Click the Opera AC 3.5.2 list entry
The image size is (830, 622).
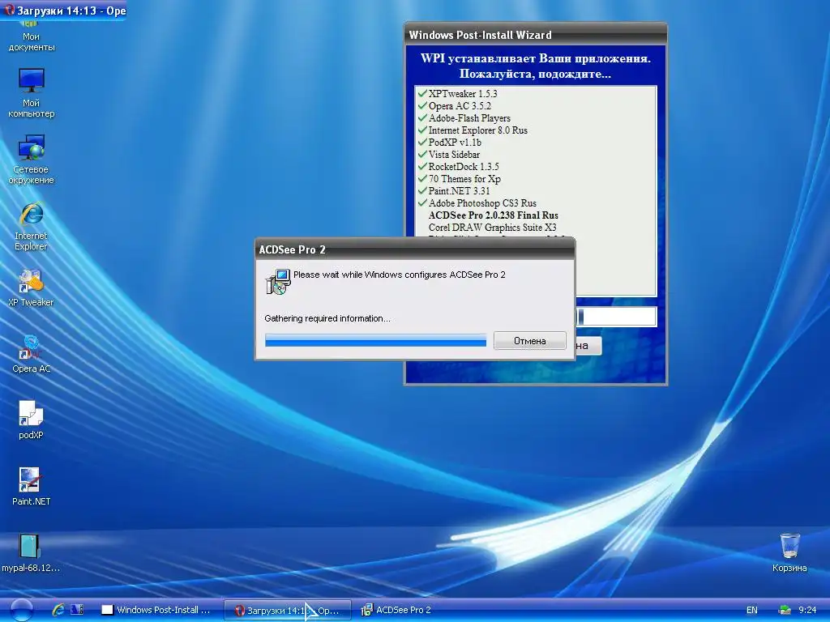click(x=460, y=106)
